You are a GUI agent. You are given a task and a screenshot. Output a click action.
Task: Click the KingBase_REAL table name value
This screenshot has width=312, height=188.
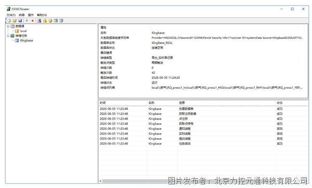(162, 43)
